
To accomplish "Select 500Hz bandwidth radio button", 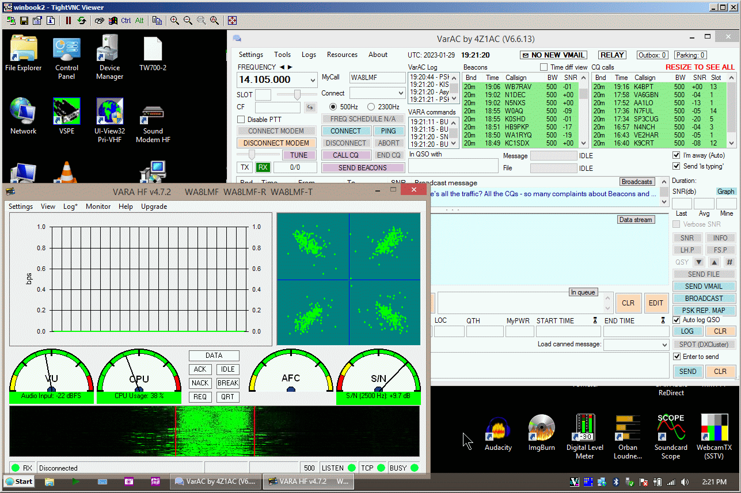I will (333, 107).
